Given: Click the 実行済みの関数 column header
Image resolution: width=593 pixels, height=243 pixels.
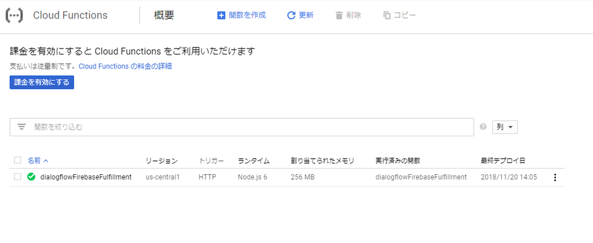Looking at the screenshot, I should tap(398, 161).
